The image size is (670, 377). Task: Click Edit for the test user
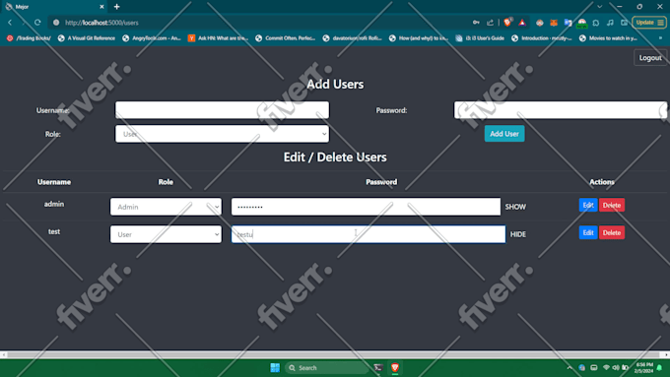(x=588, y=232)
